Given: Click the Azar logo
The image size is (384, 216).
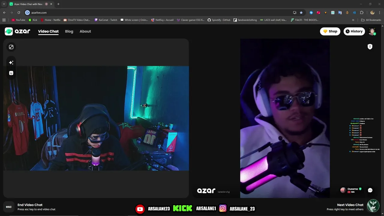Looking at the screenshot, I should tap(17, 31).
